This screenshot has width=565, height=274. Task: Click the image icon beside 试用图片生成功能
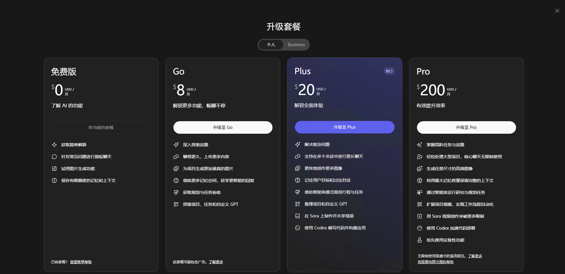coord(54,169)
